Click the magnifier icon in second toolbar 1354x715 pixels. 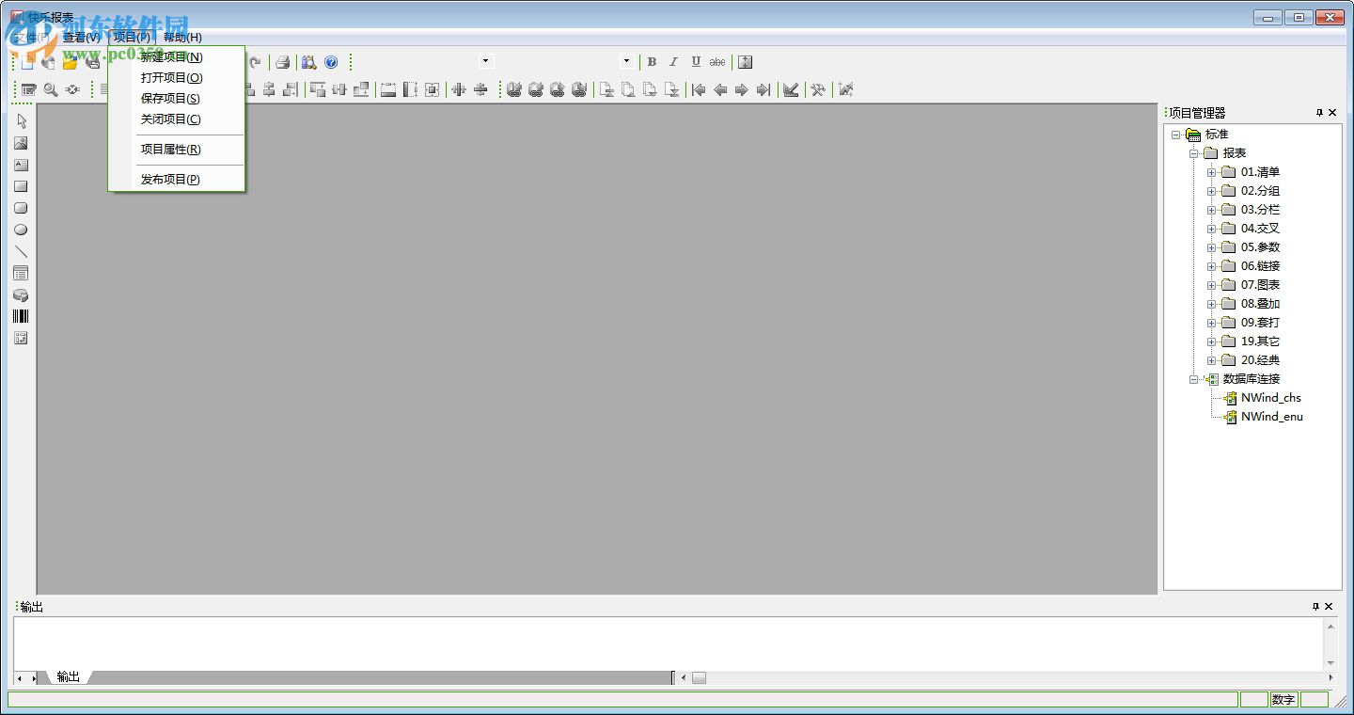51,89
